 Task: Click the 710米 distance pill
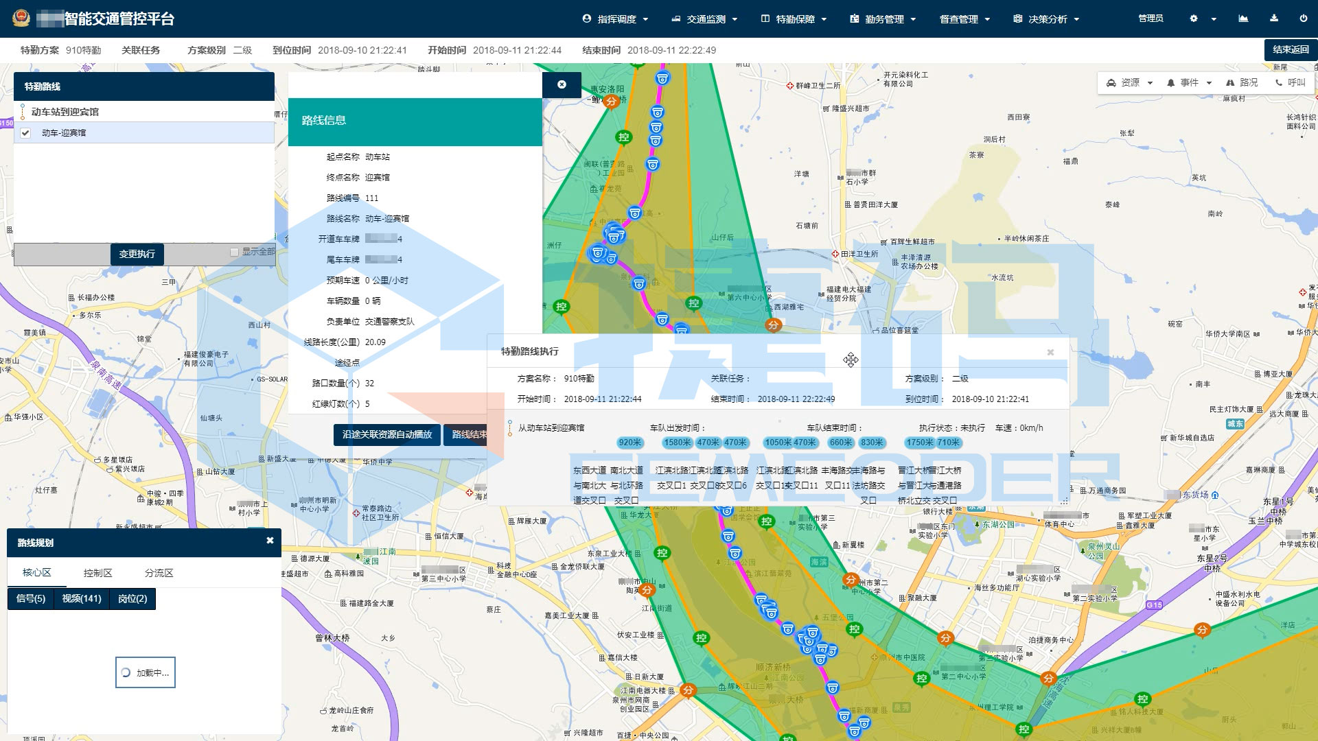pyautogui.click(x=949, y=443)
